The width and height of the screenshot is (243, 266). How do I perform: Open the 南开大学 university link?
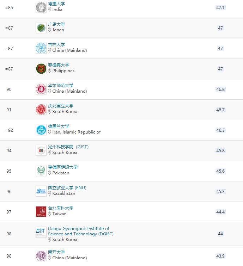pos(56,252)
